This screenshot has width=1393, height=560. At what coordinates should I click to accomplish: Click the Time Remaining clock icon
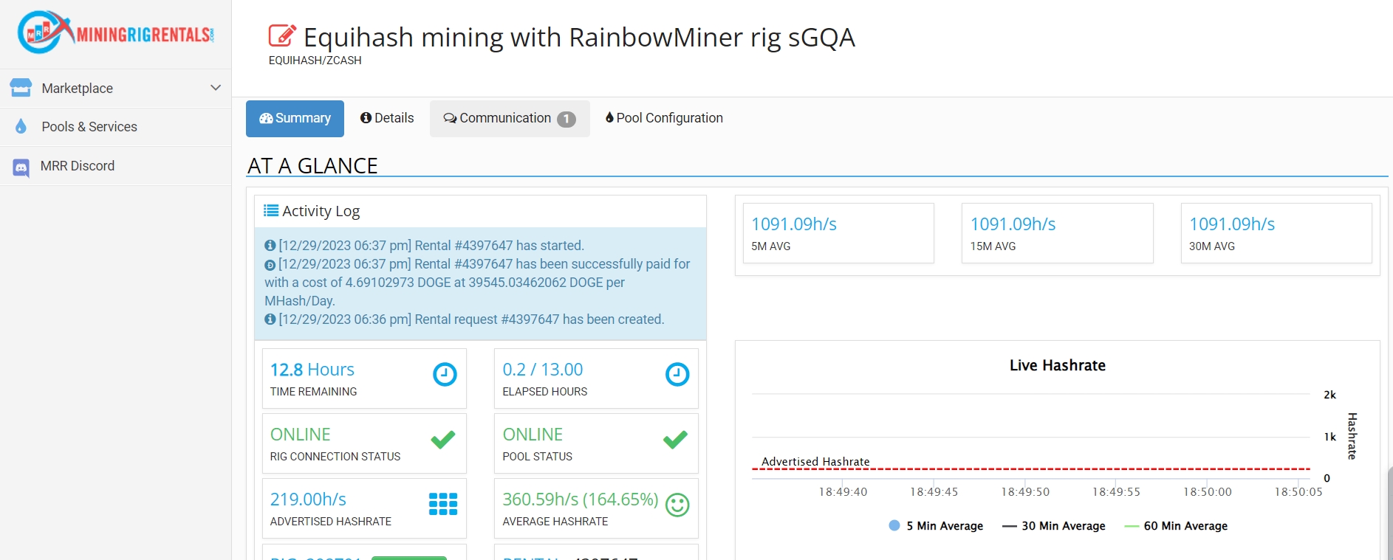(x=445, y=375)
